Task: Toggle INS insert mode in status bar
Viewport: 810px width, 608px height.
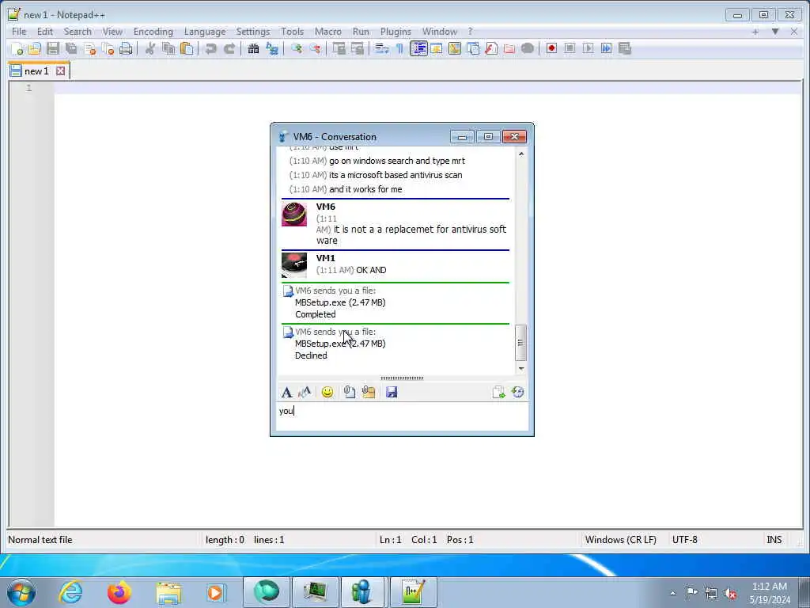Action: 774,540
